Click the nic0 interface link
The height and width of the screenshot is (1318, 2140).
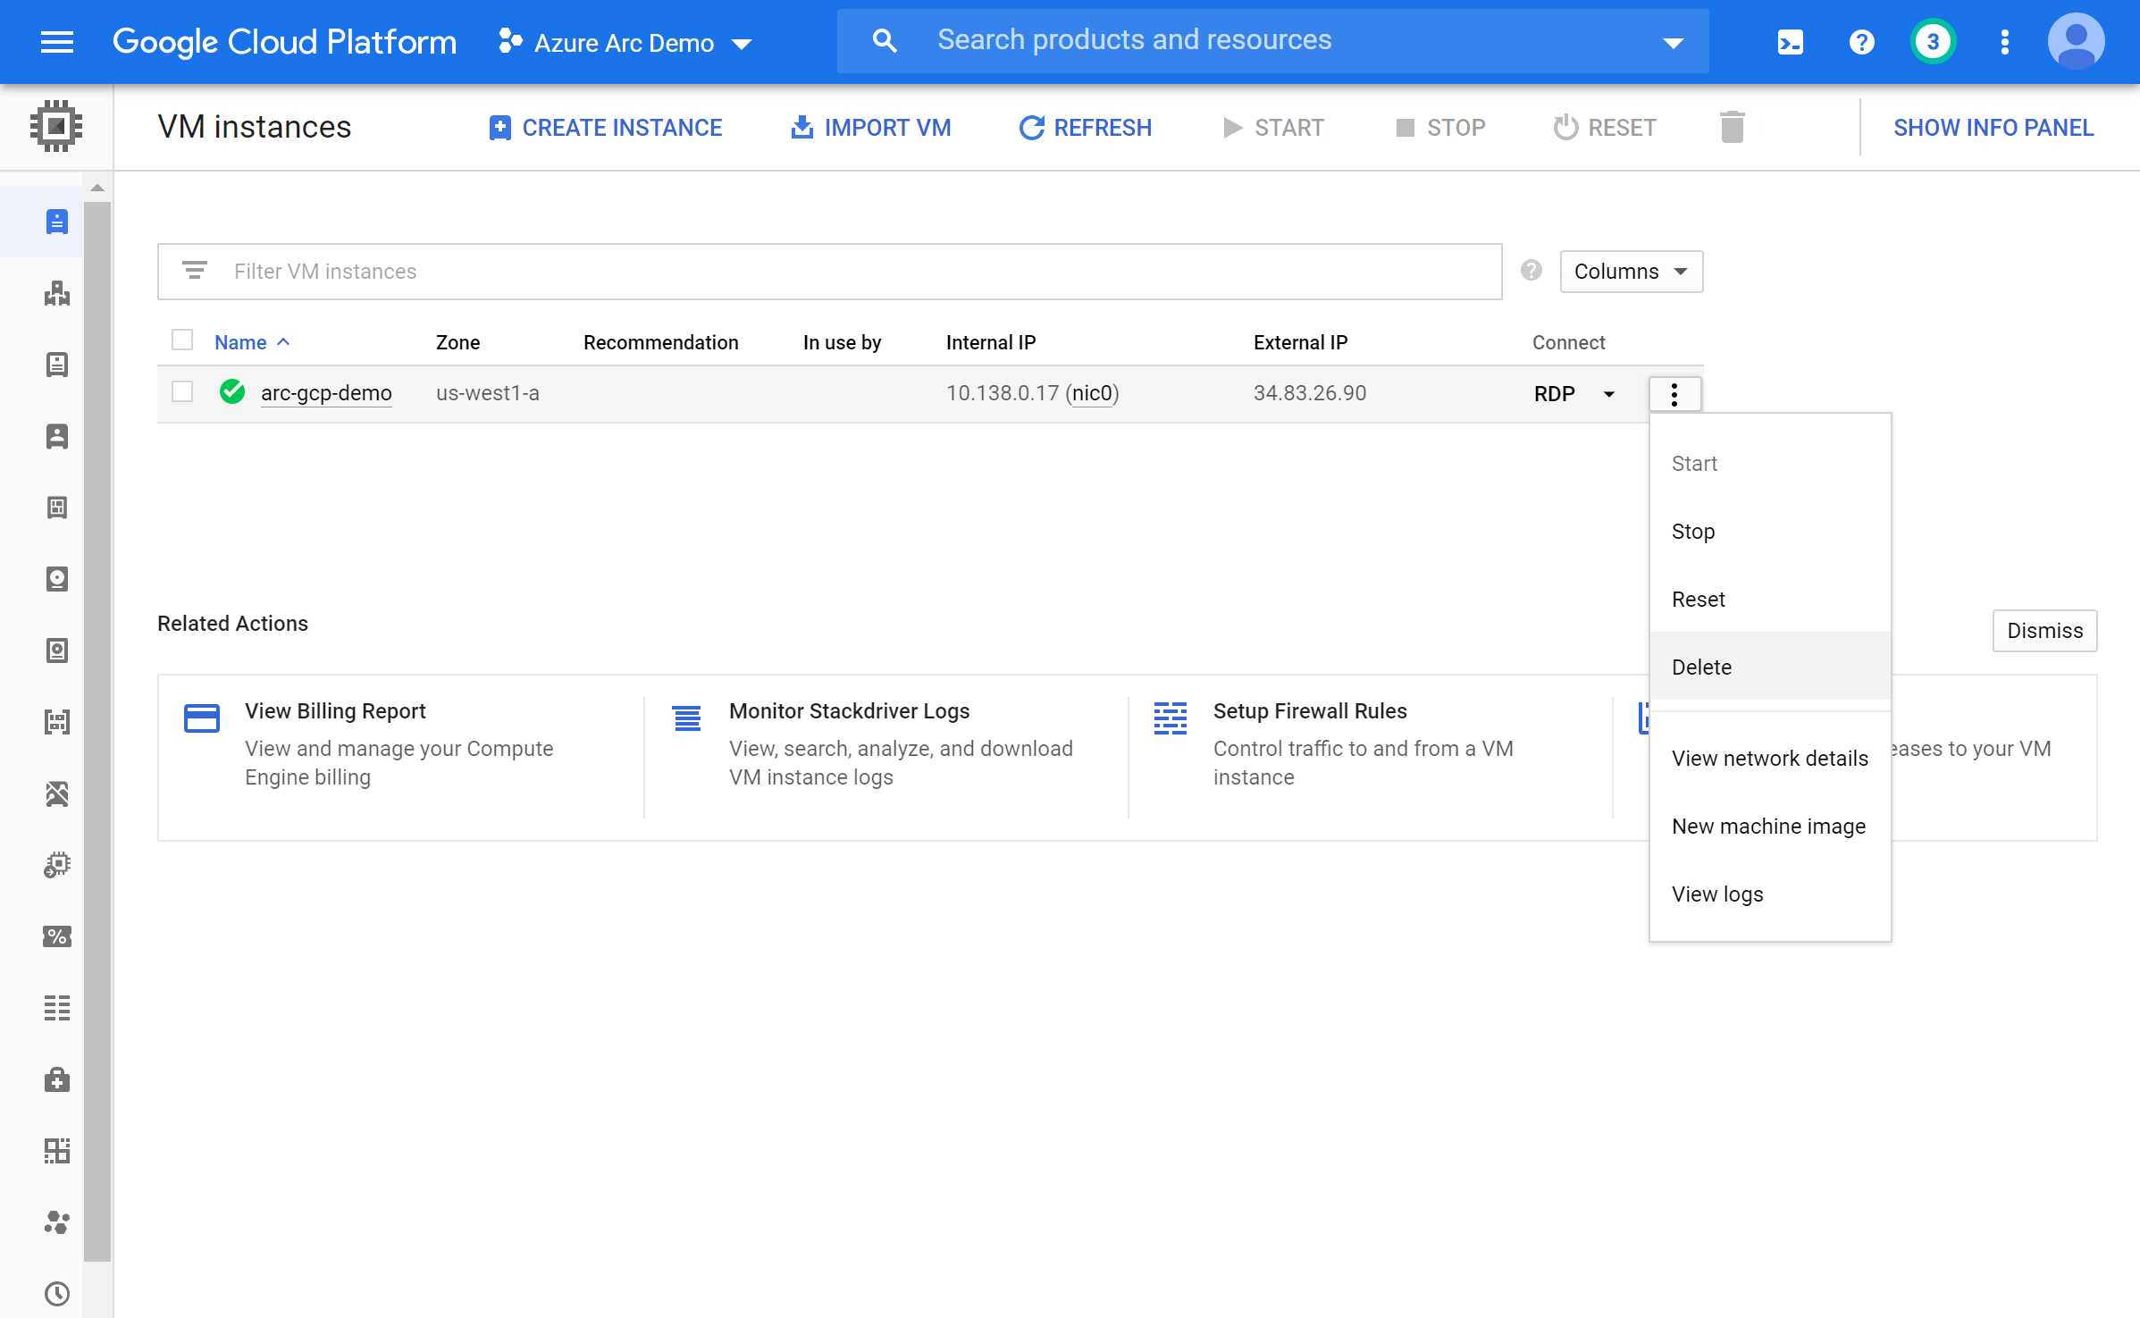(1092, 393)
